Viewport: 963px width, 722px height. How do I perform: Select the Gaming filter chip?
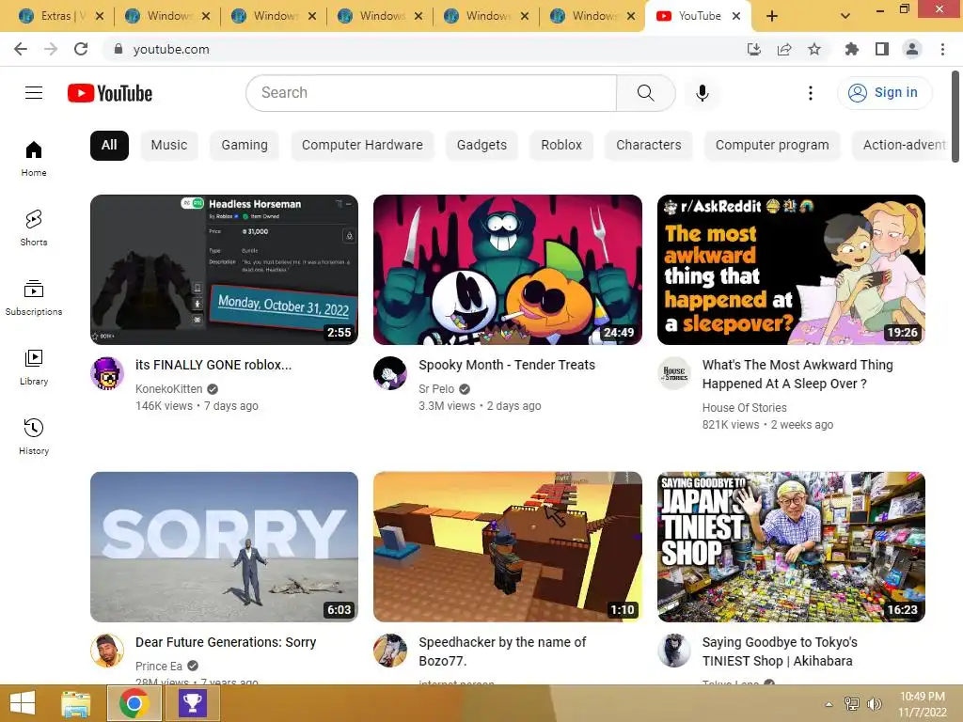point(245,146)
